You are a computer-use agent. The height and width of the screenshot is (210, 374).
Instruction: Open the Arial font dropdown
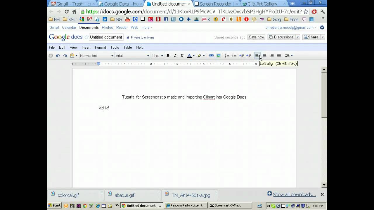[x=132, y=56]
